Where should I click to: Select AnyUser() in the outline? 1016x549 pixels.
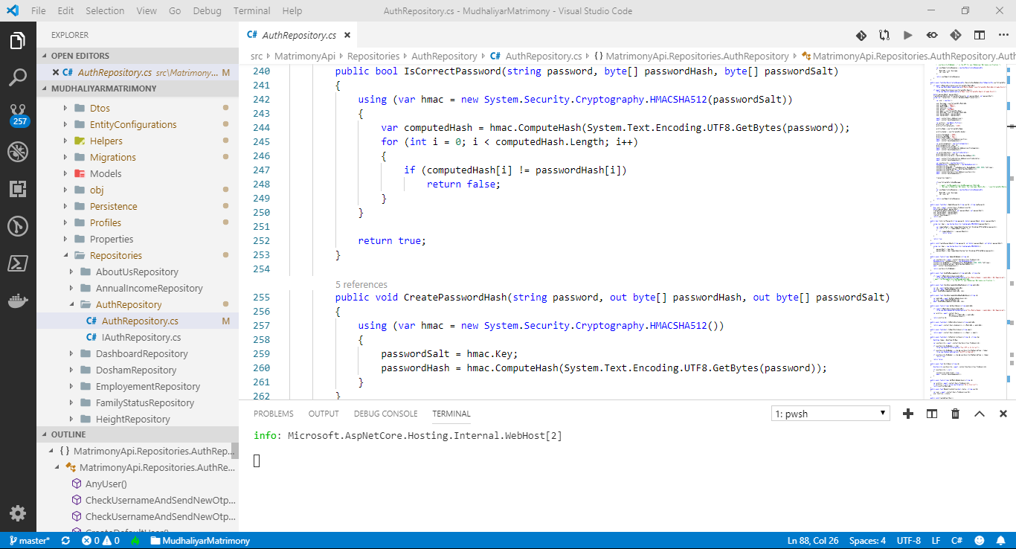click(x=106, y=484)
